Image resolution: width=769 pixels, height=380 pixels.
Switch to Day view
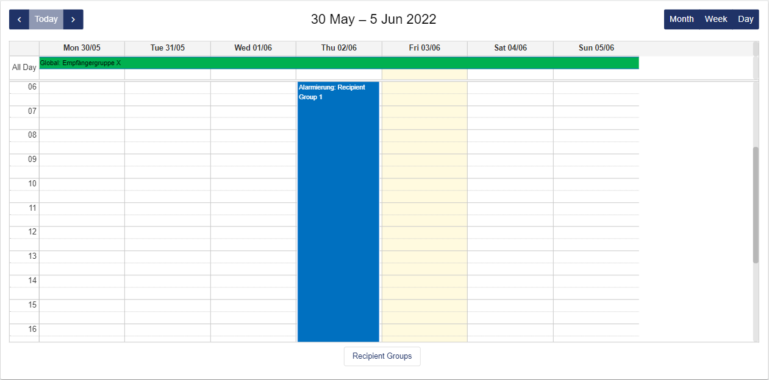[x=746, y=19]
